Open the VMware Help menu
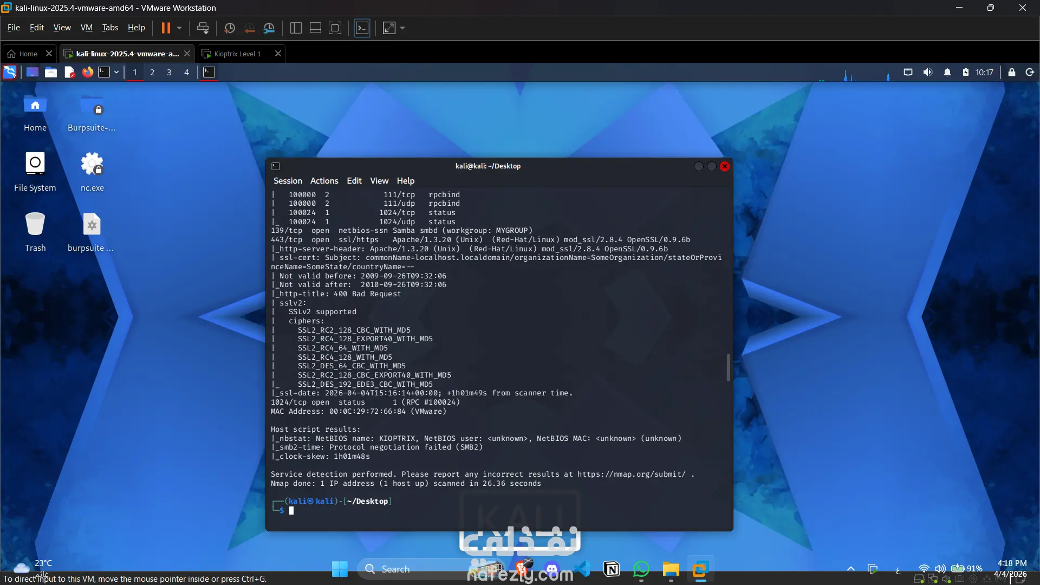 (x=136, y=28)
